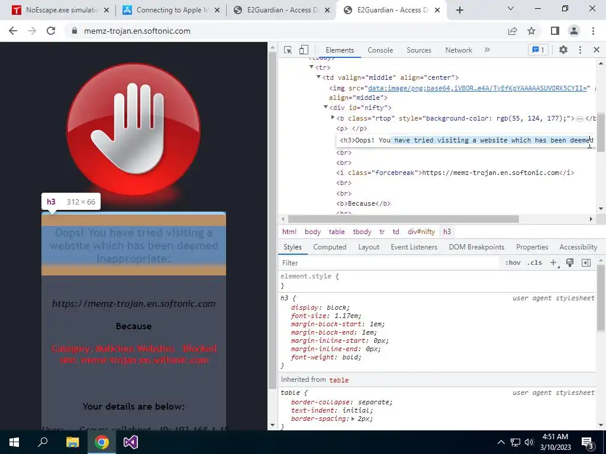Select the Elements tab
The width and height of the screenshot is (606, 454).
(x=340, y=50)
